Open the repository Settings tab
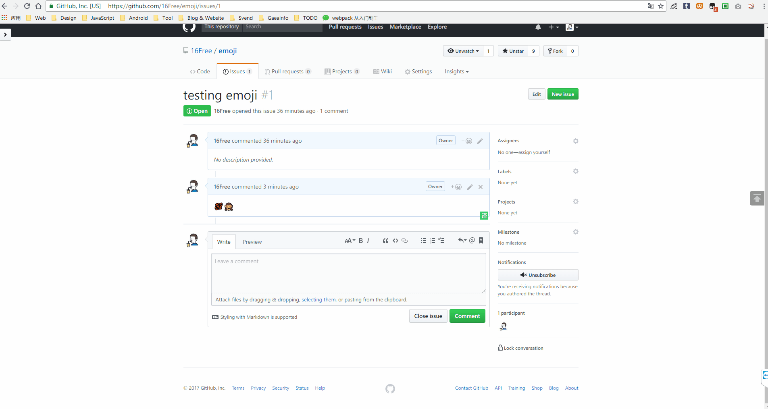Viewport: 768px width, 409px height. (418, 72)
